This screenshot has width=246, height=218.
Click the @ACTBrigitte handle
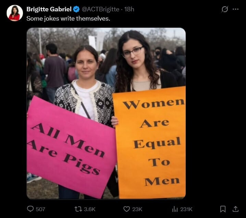coord(100,9)
